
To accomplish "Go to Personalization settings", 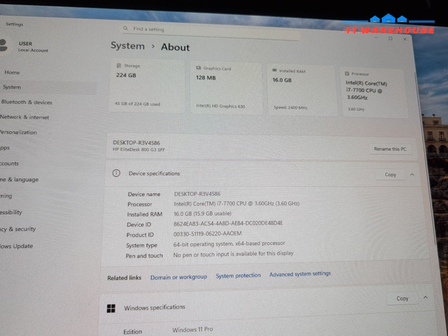I will click(18, 132).
